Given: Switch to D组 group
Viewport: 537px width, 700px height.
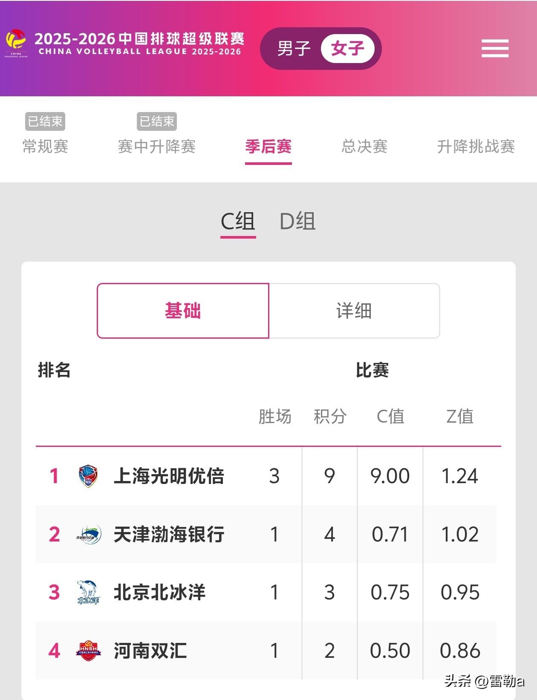Looking at the screenshot, I should point(297,222).
